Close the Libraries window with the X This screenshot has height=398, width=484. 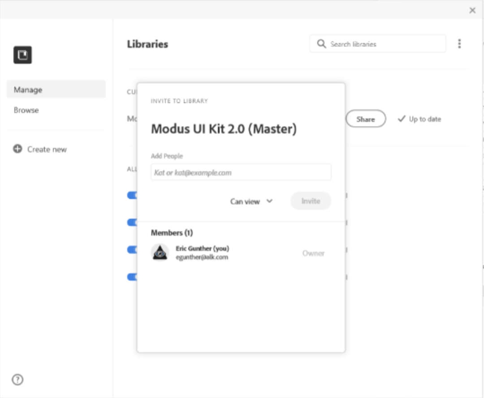point(472,10)
